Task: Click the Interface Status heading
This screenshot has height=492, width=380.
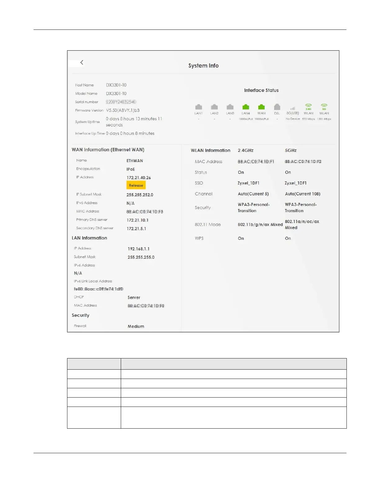Action: tap(261, 90)
